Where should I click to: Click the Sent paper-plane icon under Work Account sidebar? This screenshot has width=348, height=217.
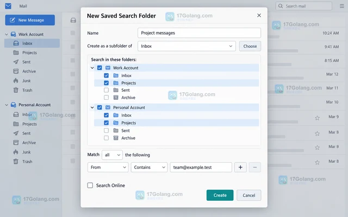coord(16,62)
